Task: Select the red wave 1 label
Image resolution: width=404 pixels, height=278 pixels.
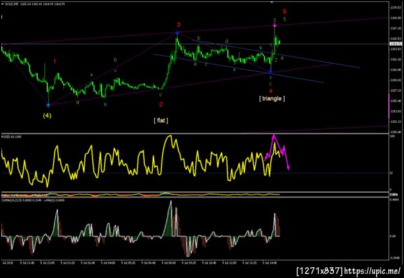Action: click(55, 61)
